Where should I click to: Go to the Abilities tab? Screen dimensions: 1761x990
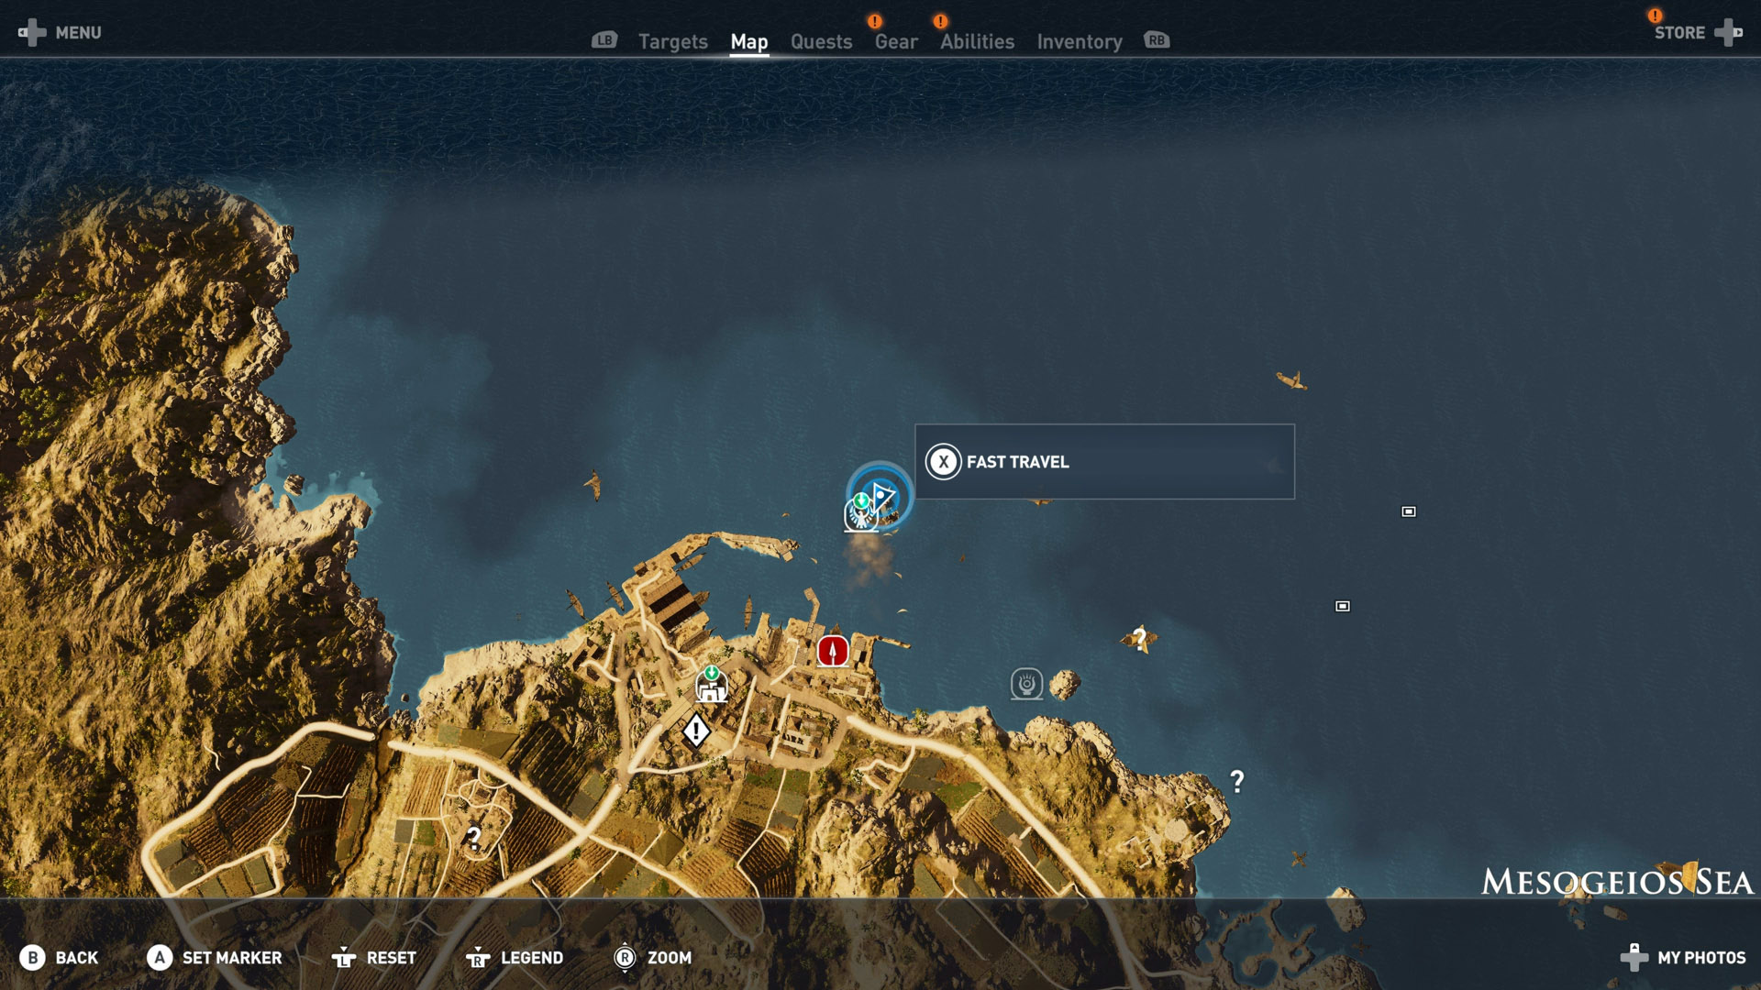coord(977,41)
